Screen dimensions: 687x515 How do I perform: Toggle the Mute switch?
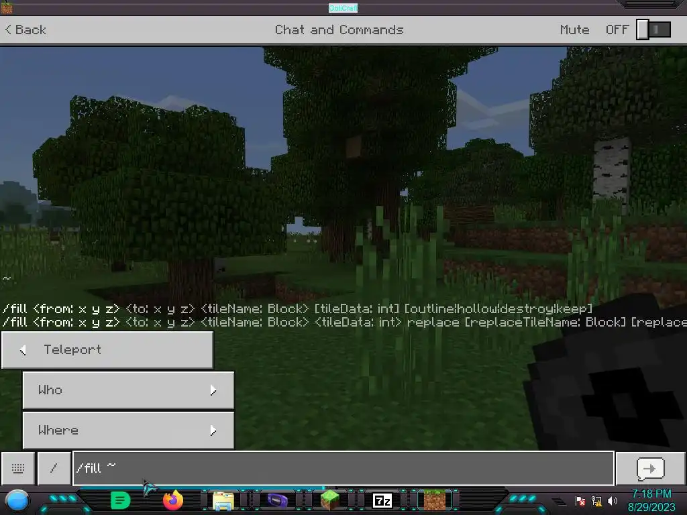[653, 30]
